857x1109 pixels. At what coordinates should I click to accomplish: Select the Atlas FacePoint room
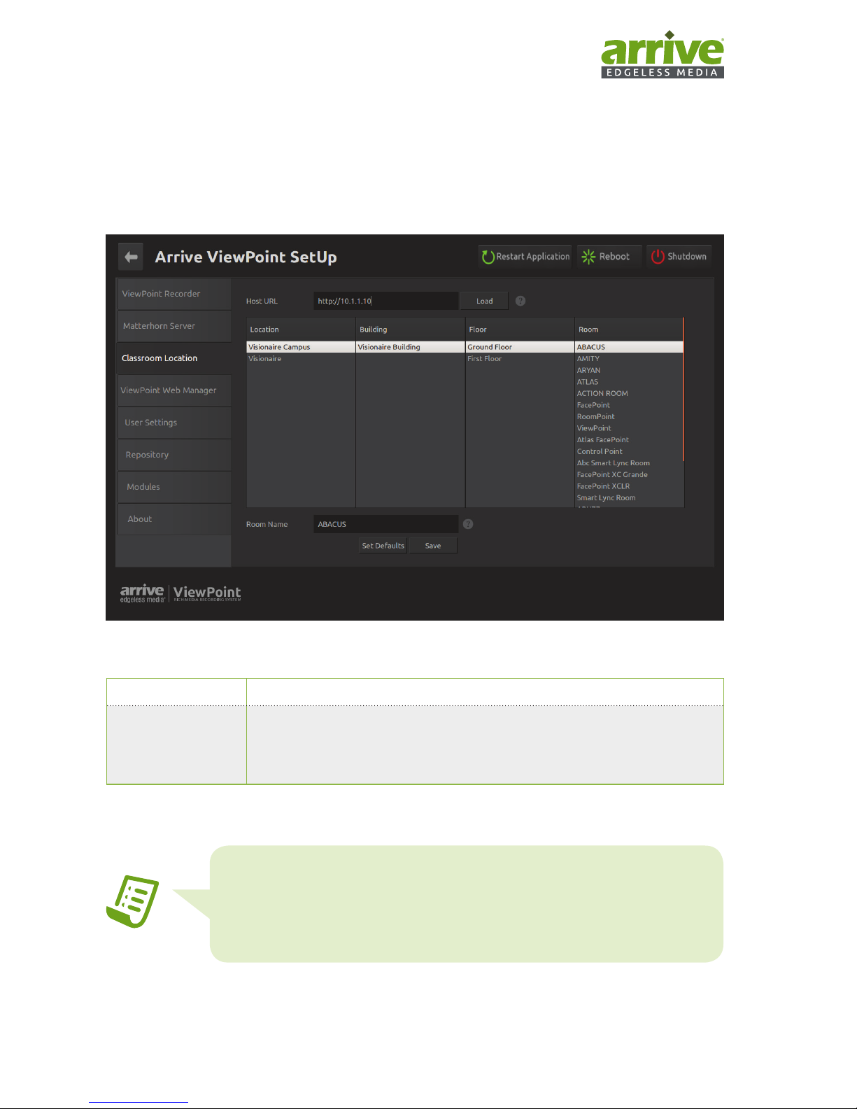pyautogui.click(x=628, y=440)
